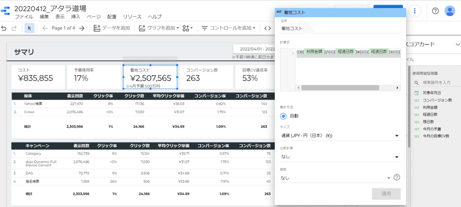Click the 検索語句を入力 search field

436,83
